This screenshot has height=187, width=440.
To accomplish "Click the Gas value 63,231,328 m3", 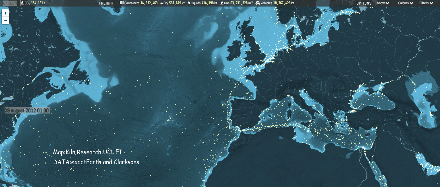I will click(241, 3).
